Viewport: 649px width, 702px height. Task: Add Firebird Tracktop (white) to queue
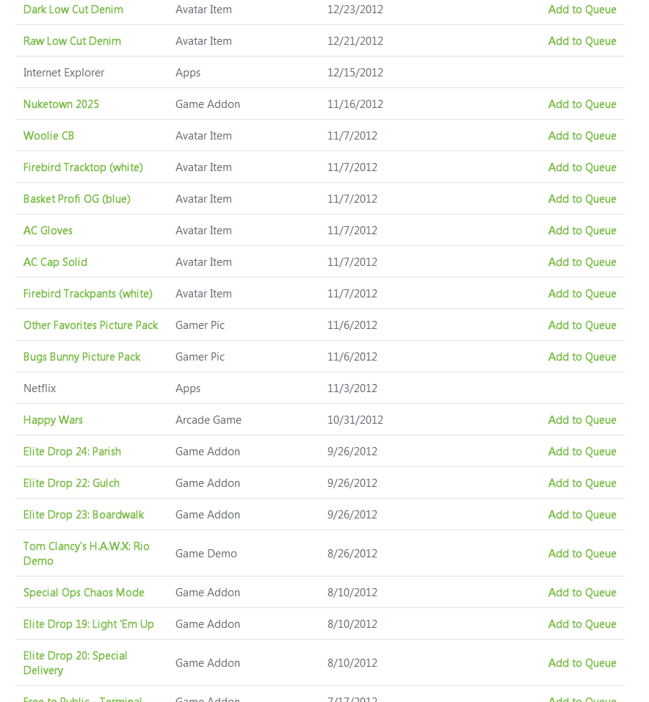[x=581, y=167]
